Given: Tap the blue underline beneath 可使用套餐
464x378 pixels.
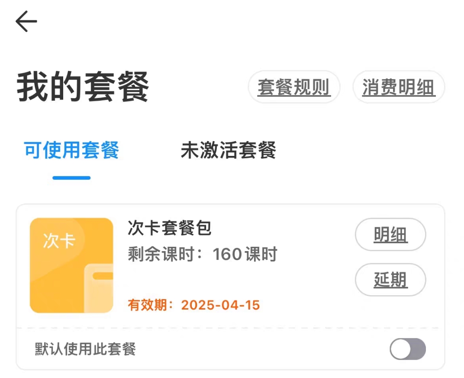Looking at the screenshot, I should (71, 178).
